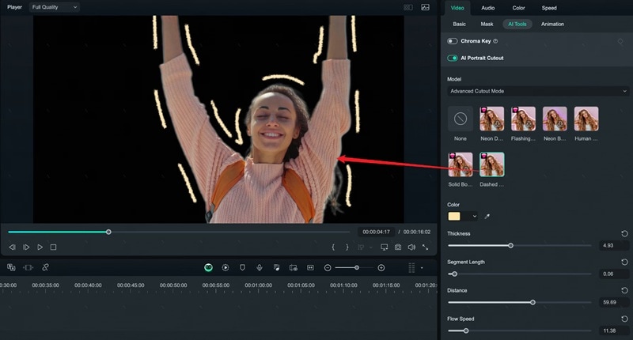Select the None effect preset
633x340 pixels.
[x=461, y=119]
